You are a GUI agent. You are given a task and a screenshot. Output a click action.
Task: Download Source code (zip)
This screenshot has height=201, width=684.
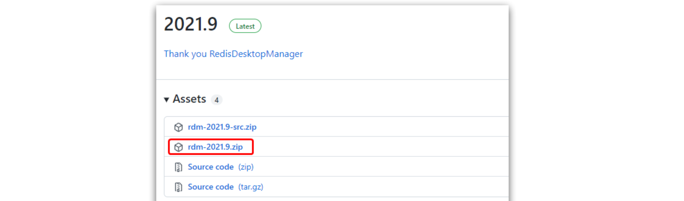coord(221,167)
